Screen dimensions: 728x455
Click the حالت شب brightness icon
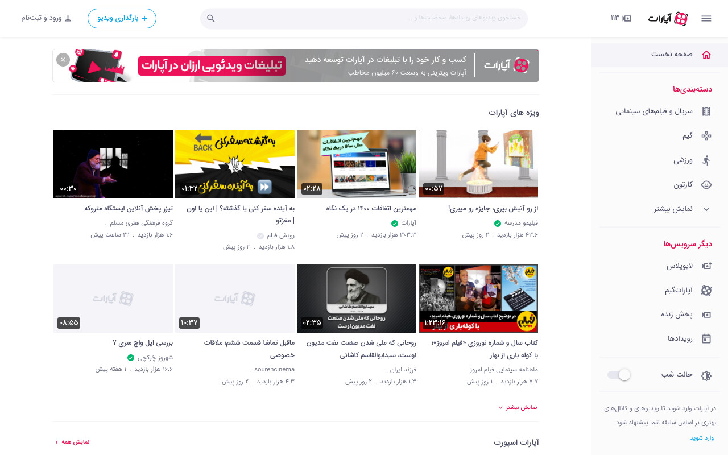pos(706,375)
